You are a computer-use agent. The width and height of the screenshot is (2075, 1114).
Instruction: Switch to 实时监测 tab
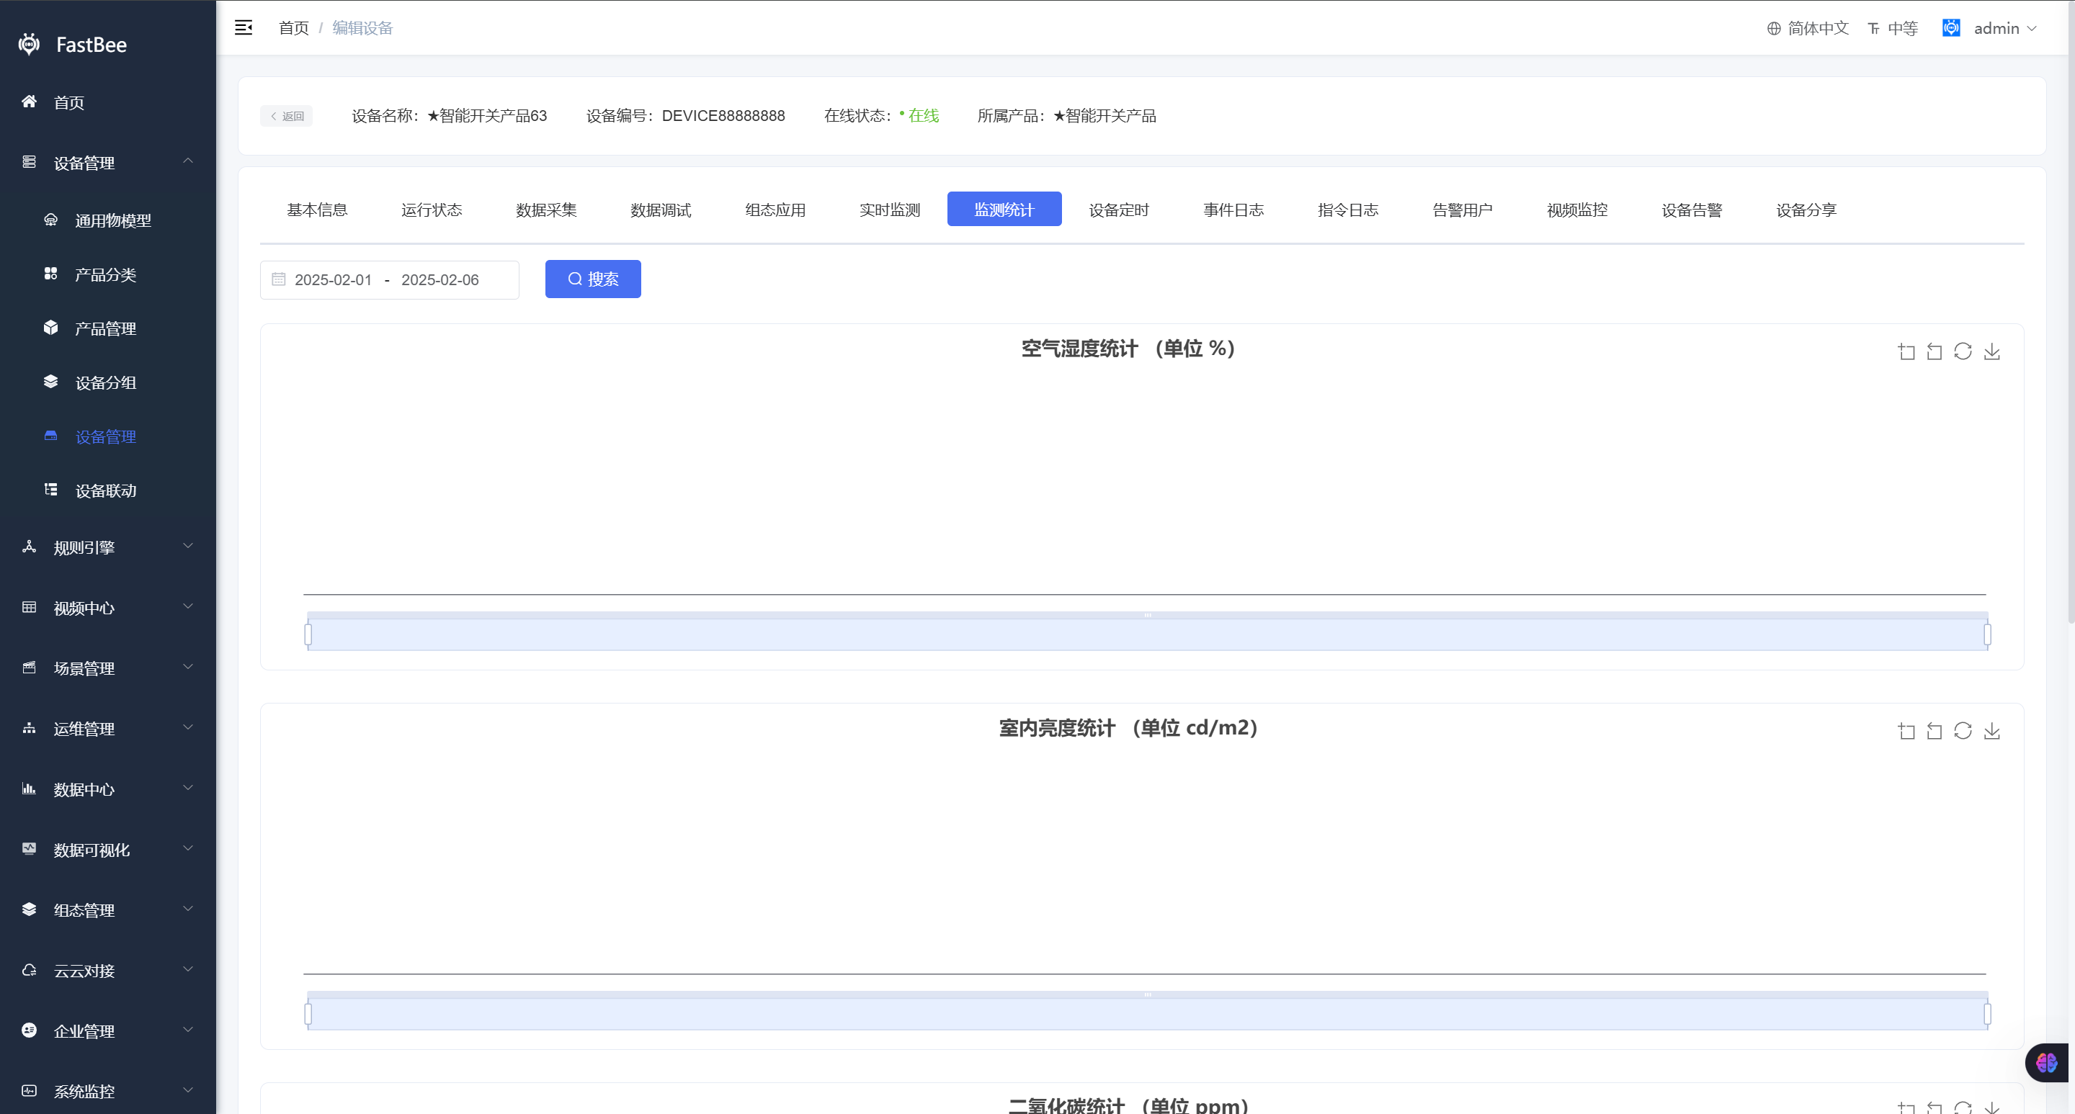(889, 210)
